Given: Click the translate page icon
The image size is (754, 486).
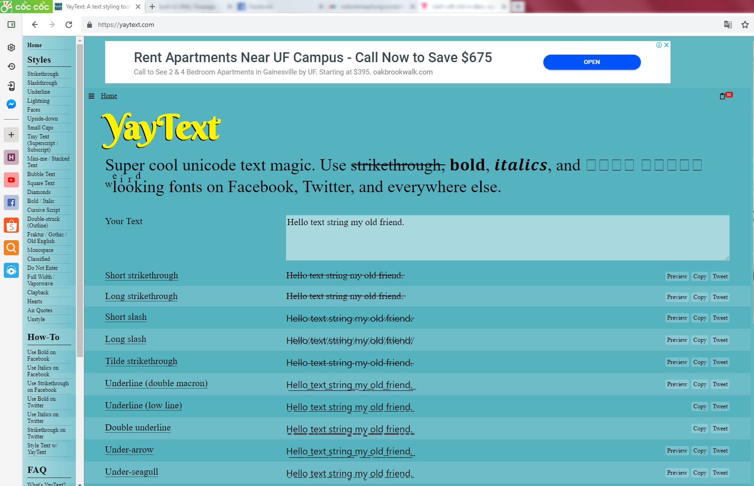Looking at the screenshot, I should coord(728,24).
